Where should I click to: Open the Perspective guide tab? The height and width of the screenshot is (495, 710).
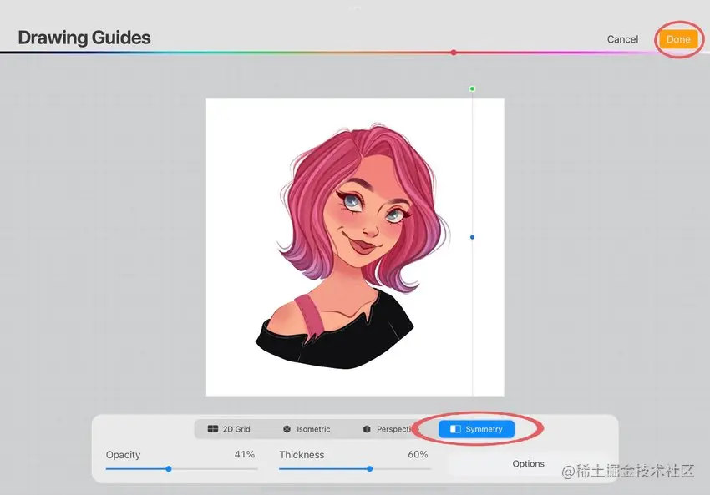click(388, 429)
